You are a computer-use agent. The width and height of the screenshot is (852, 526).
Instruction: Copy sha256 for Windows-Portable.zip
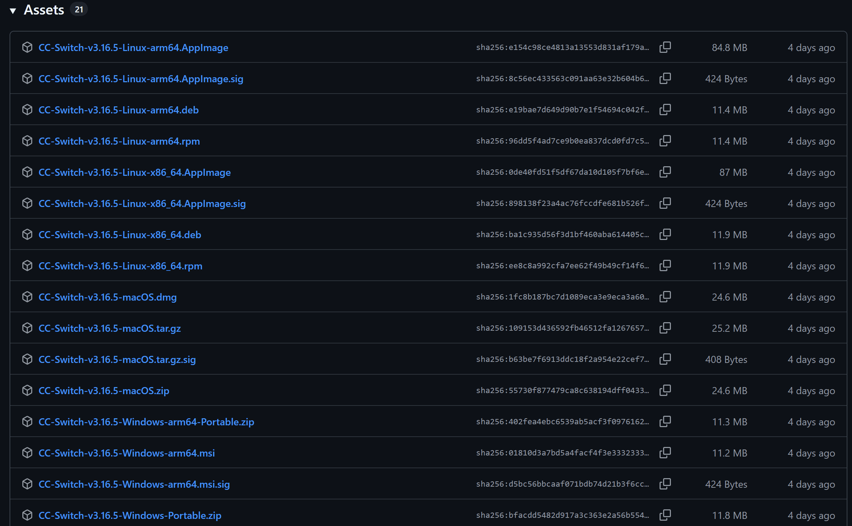(x=665, y=515)
